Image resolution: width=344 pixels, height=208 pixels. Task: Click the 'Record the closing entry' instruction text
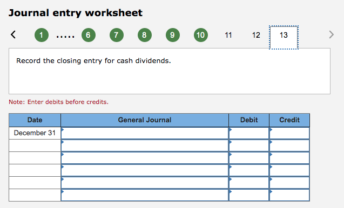pos(93,61)
